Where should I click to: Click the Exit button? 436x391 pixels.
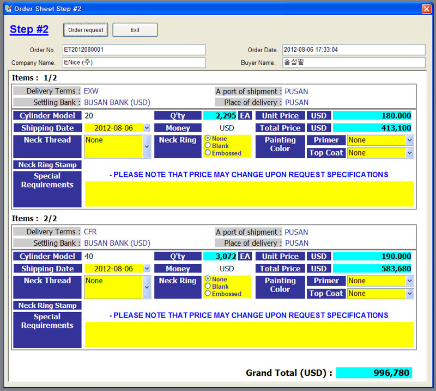pos(135,30)
